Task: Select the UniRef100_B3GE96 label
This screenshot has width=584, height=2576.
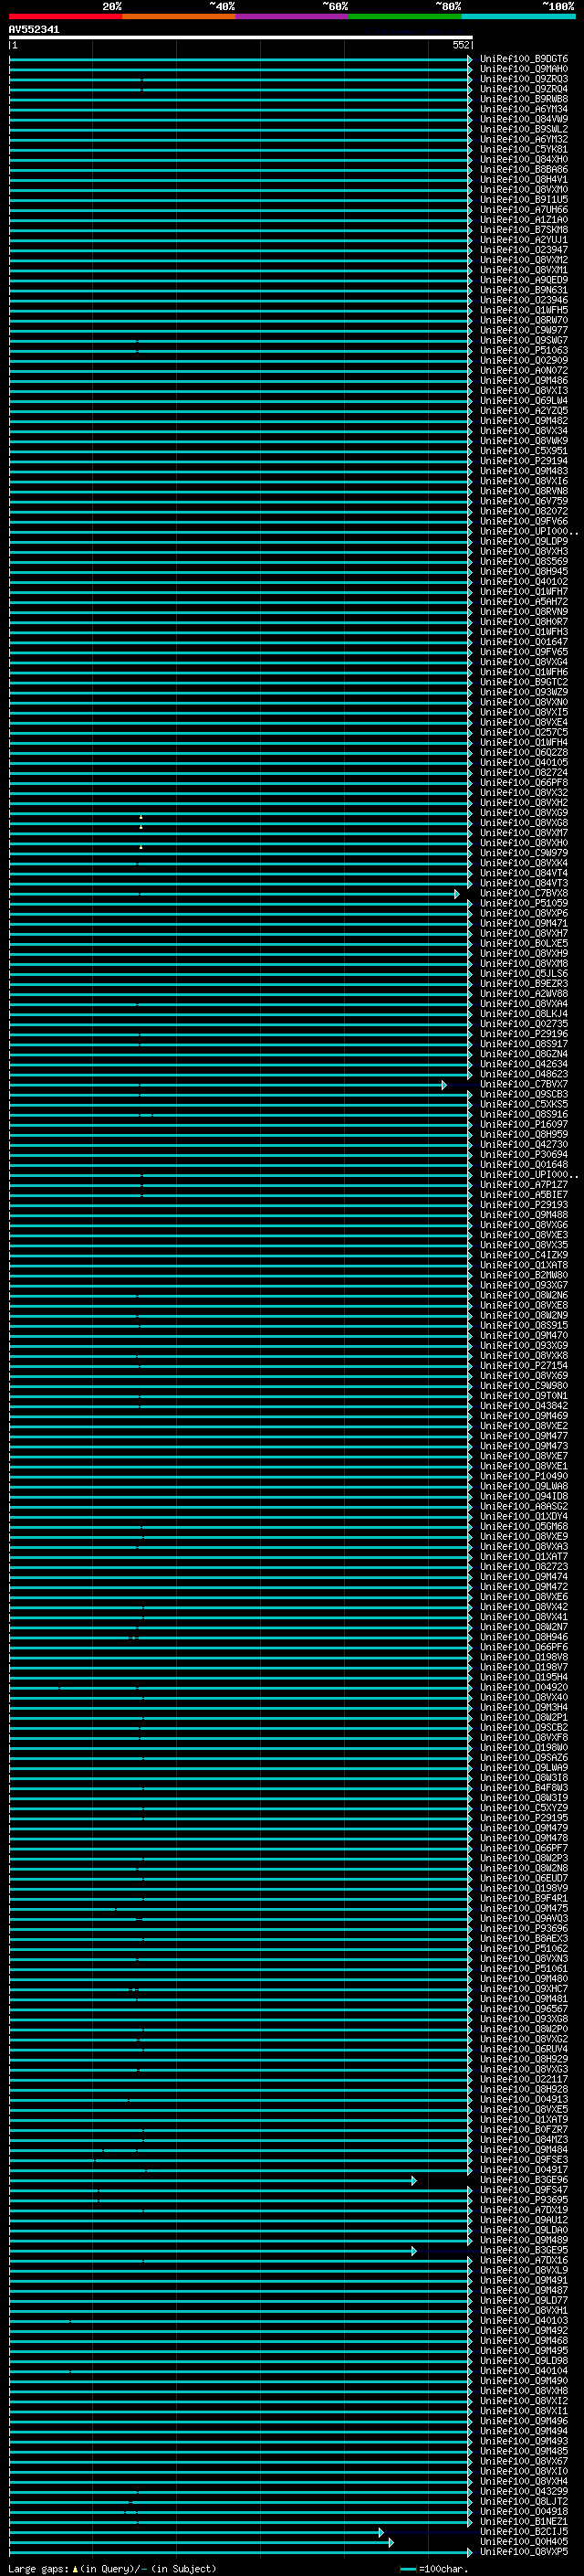Action: [524, 2181]
